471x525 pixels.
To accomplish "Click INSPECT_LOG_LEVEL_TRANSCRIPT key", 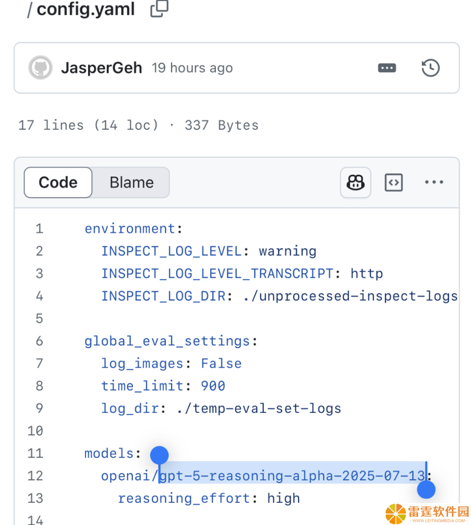I will (217, 273).
